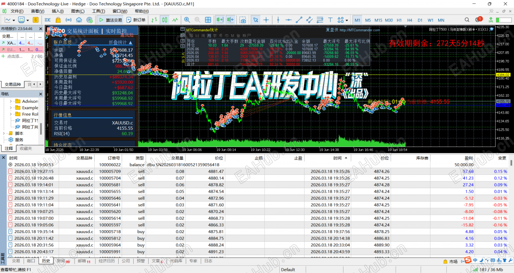Open the 工具(T) menu
Viewport: 514px width, 273px height.
tap(99, 11)
